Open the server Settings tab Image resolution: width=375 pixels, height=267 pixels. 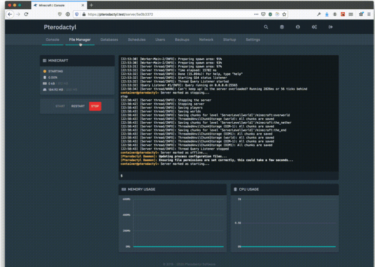coord(253,40)
